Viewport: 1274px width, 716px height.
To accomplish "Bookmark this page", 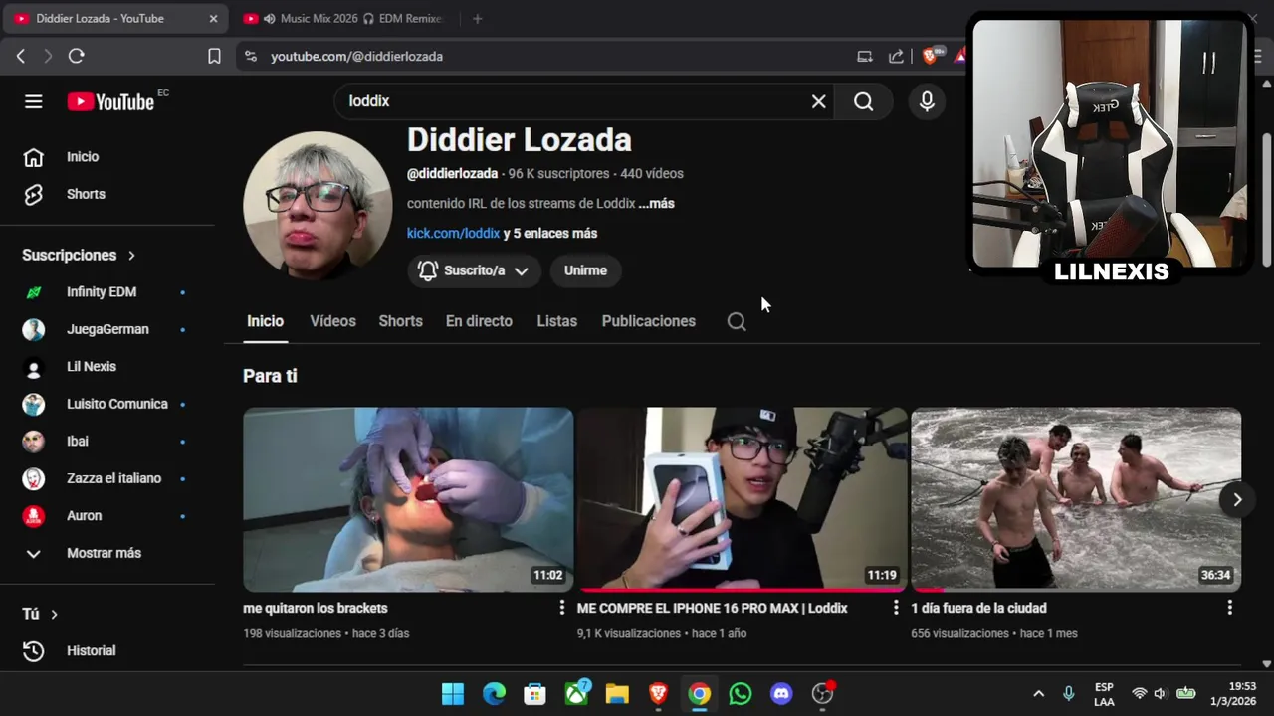I will coord(214,57).
